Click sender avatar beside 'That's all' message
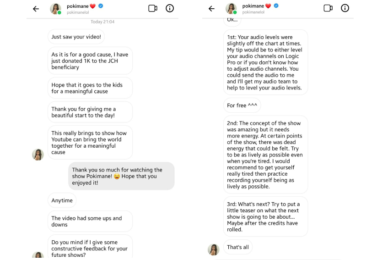Screen dimensions: 366x260 pyautogui.click(x=214, y=249)
